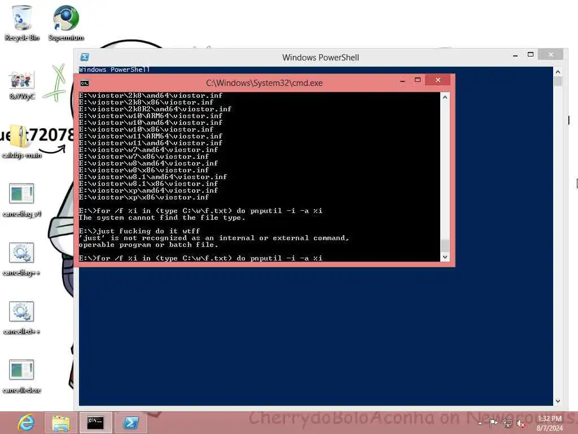Click the line E:\viostor\w7\x86\viostor.inf

click(x=144, y=157)
